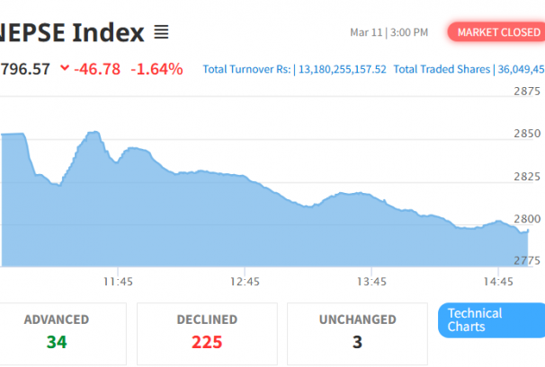Image resolution: width=545 pixels, height=367 pixels.
Task: Click the red down chevron next to index value
Action: click(x=64, y=68)
